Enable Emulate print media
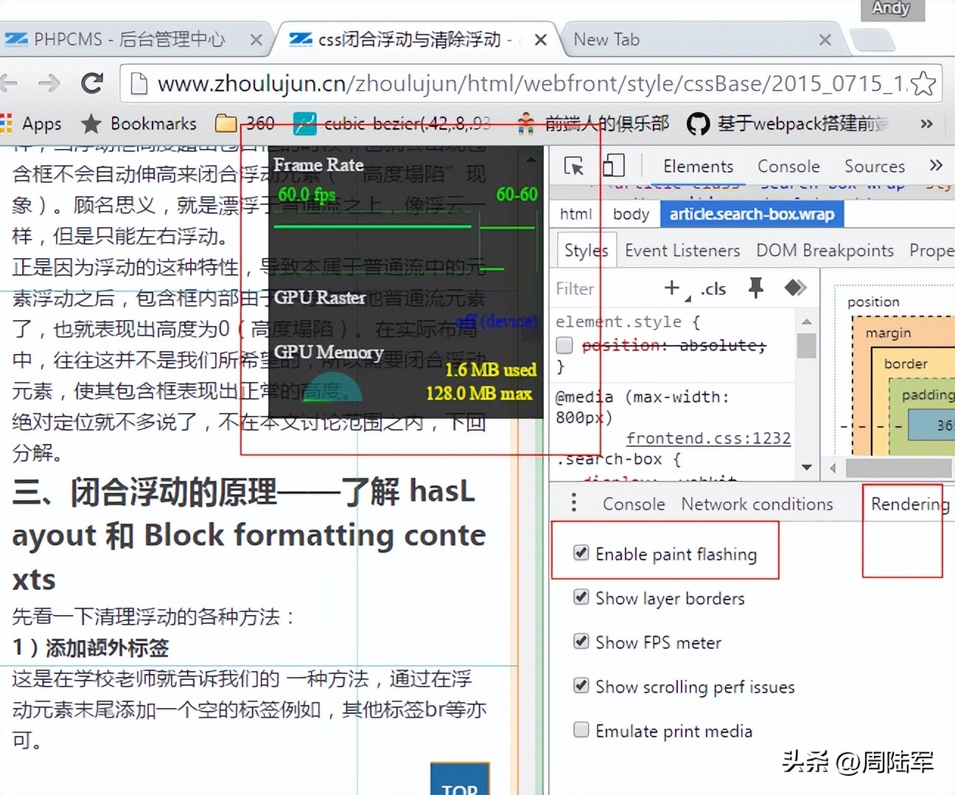This screenshot has height=795, width=955. (x=581, y=729)
